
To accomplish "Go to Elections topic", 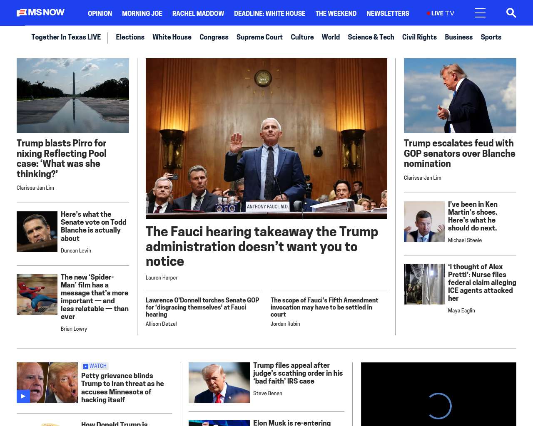I will [x=130, y=37].
